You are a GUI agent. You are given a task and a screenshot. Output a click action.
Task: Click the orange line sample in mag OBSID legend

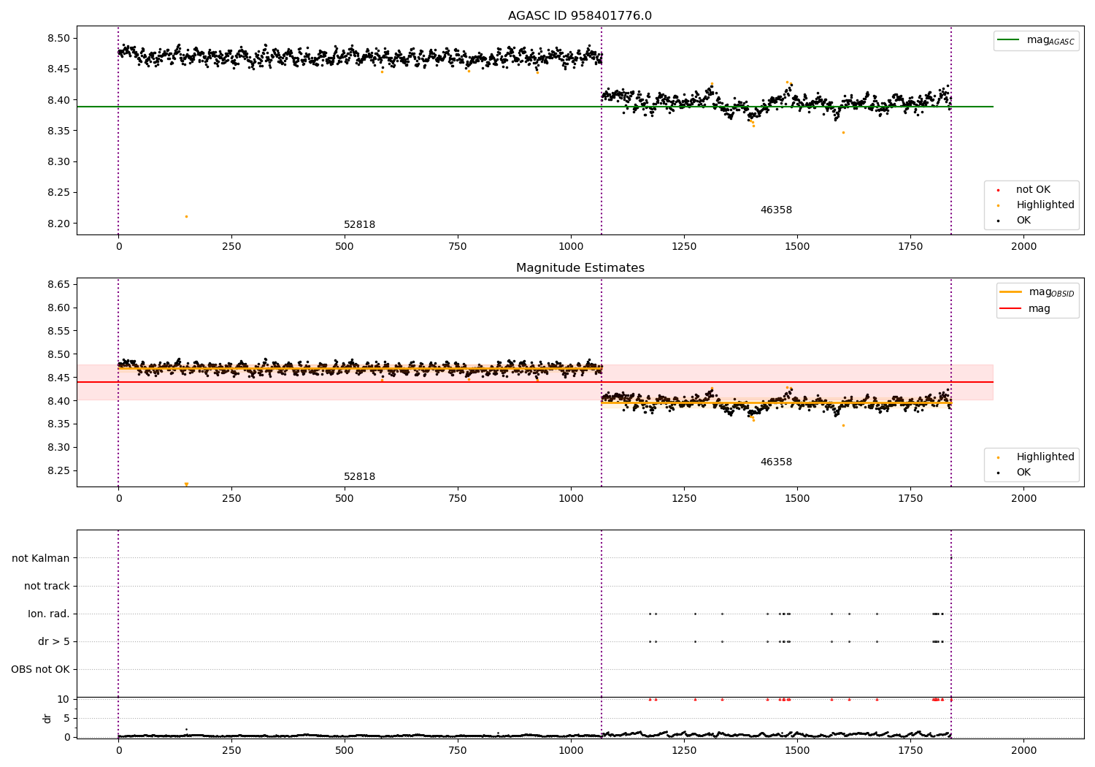click(1010, 292)
